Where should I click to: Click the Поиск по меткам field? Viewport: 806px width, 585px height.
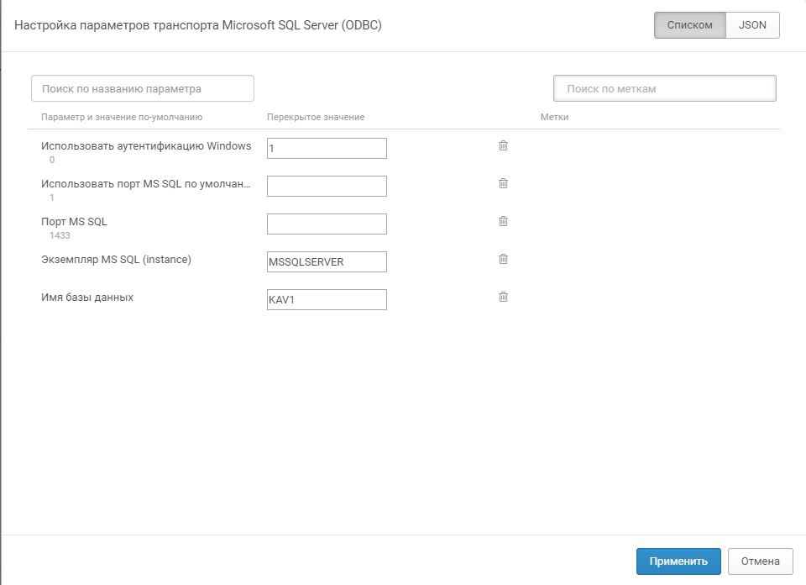tap(665, 88)
